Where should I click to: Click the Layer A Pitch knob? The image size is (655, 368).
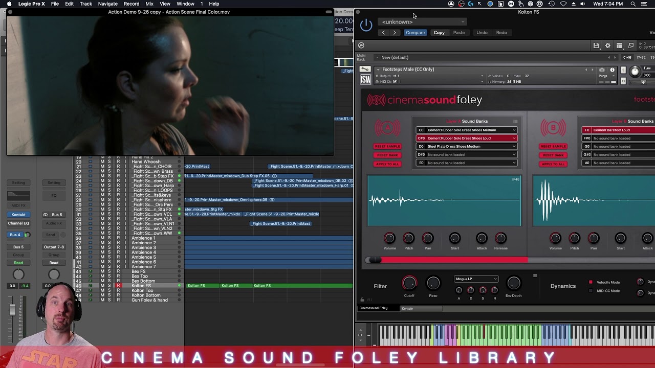[408, 238]
